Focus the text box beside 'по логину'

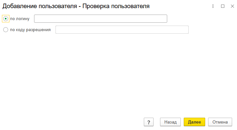pyautogui.click(x=100, y=18)
